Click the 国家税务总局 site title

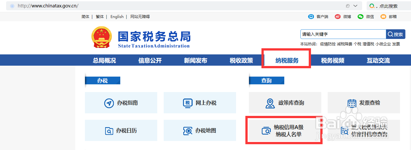154,36
